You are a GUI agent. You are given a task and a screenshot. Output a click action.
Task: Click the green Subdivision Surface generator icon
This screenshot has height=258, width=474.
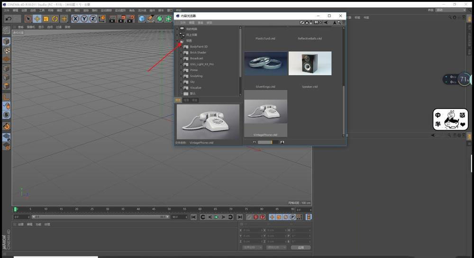160,19
